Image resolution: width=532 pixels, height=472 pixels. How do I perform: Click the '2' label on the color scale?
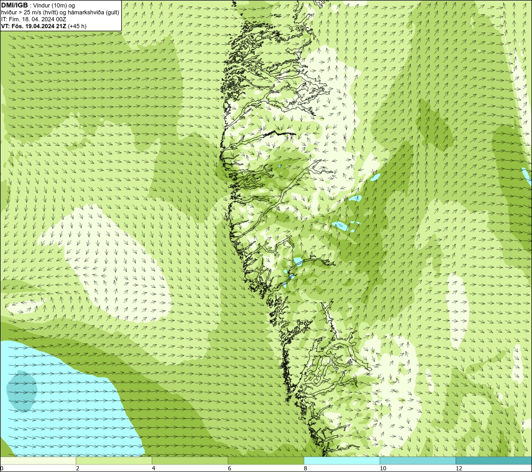click(x=78, y=468)
